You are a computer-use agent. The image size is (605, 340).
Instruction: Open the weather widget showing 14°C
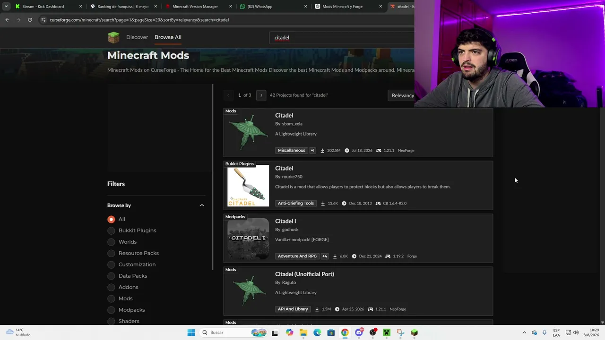coord(18,332)
